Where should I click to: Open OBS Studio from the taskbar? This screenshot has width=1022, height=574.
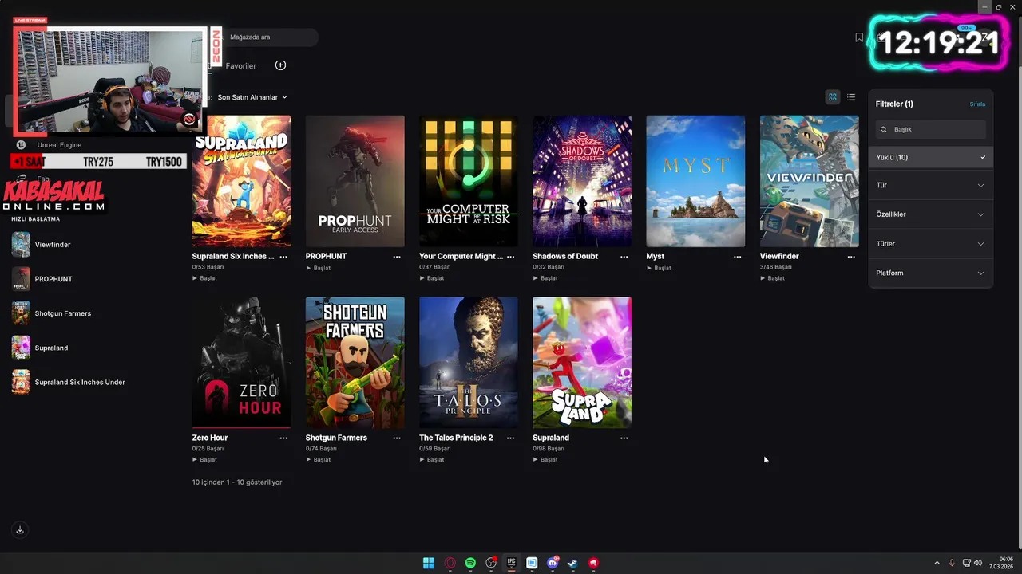491,563
